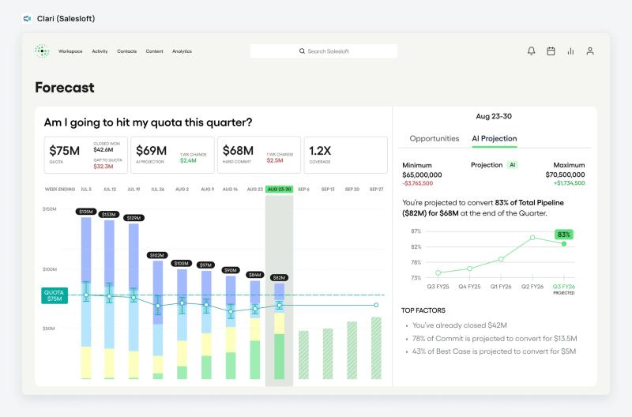The image size is (632, 417).
Task: Select the AUG 9 week label
Action: [x=207, y=190]
